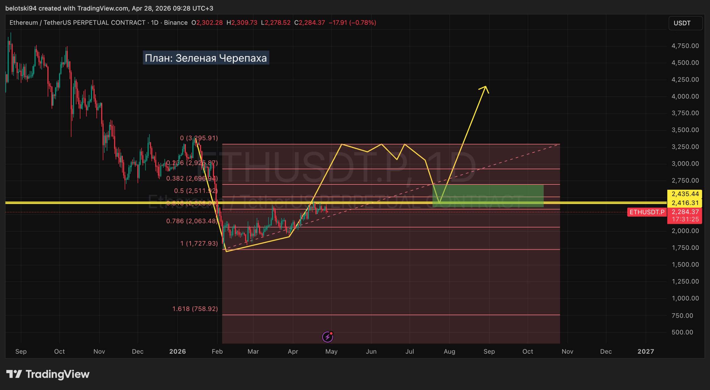710x390 pixels.
Task: Click 2,000.00 on the price axis
Action: click(x=685, y=231)
